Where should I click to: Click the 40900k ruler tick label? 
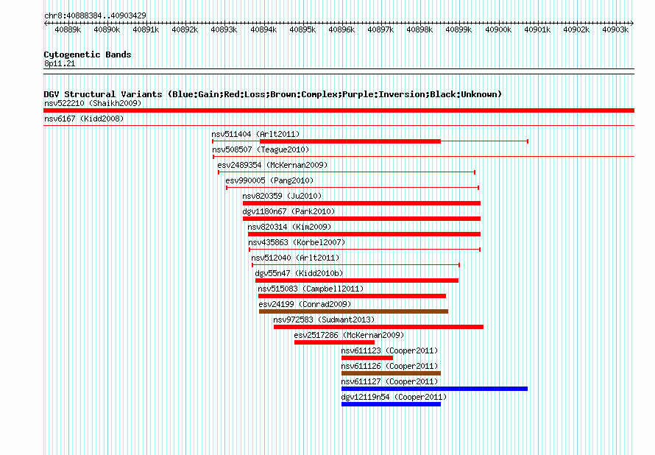498,29
